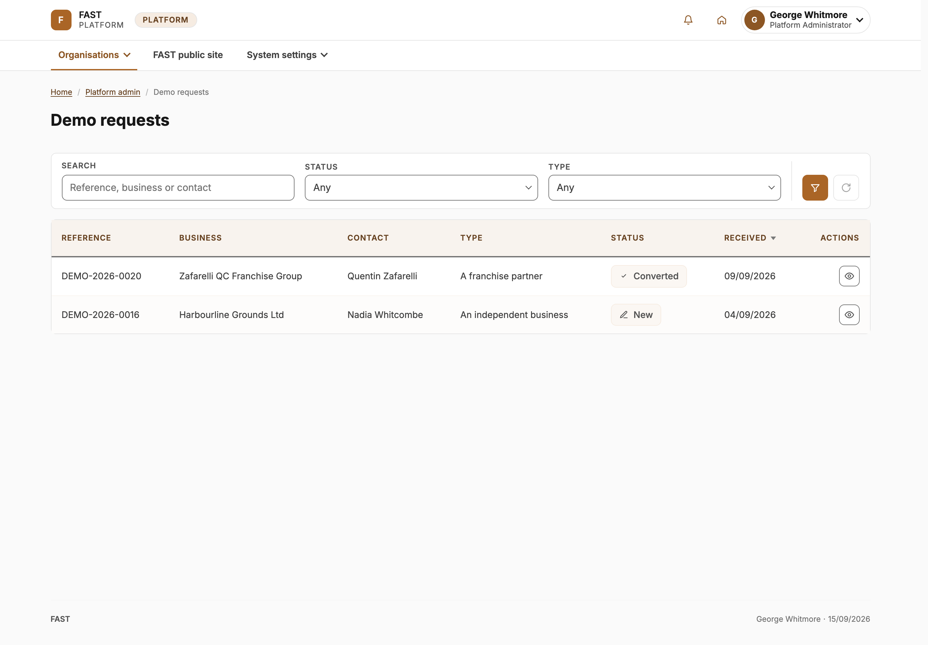Screen dimensions: 928x645
Task: Click the Demo requests breadcrumb text
Action: tap(181, 92)
